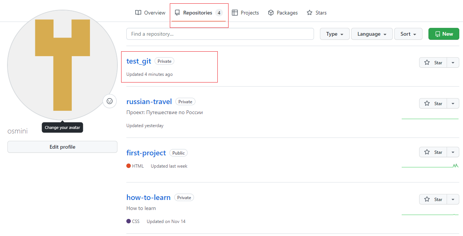Open the Projects tab
This screenshot has height=236, width=463.
pyautogui.click(x=245, y=13)
